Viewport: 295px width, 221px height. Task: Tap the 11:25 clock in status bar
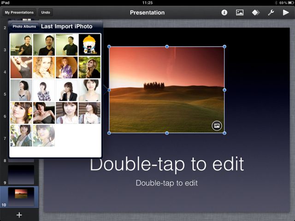point(147,3)
